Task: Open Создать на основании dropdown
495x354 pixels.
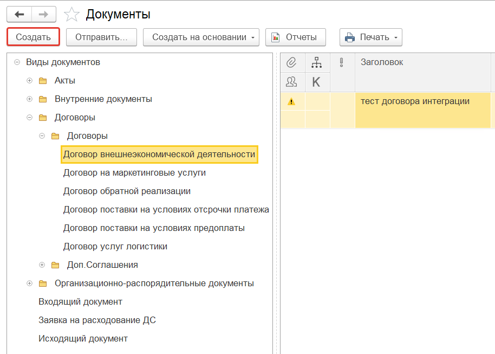Action: coord(201,37)
